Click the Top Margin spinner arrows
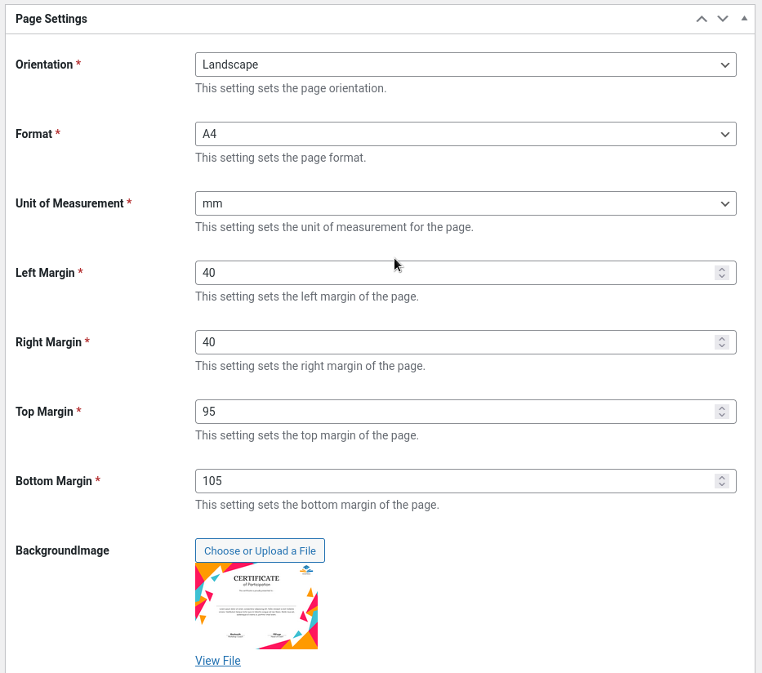The image size is (762, 673). click(x=721, y=412)
